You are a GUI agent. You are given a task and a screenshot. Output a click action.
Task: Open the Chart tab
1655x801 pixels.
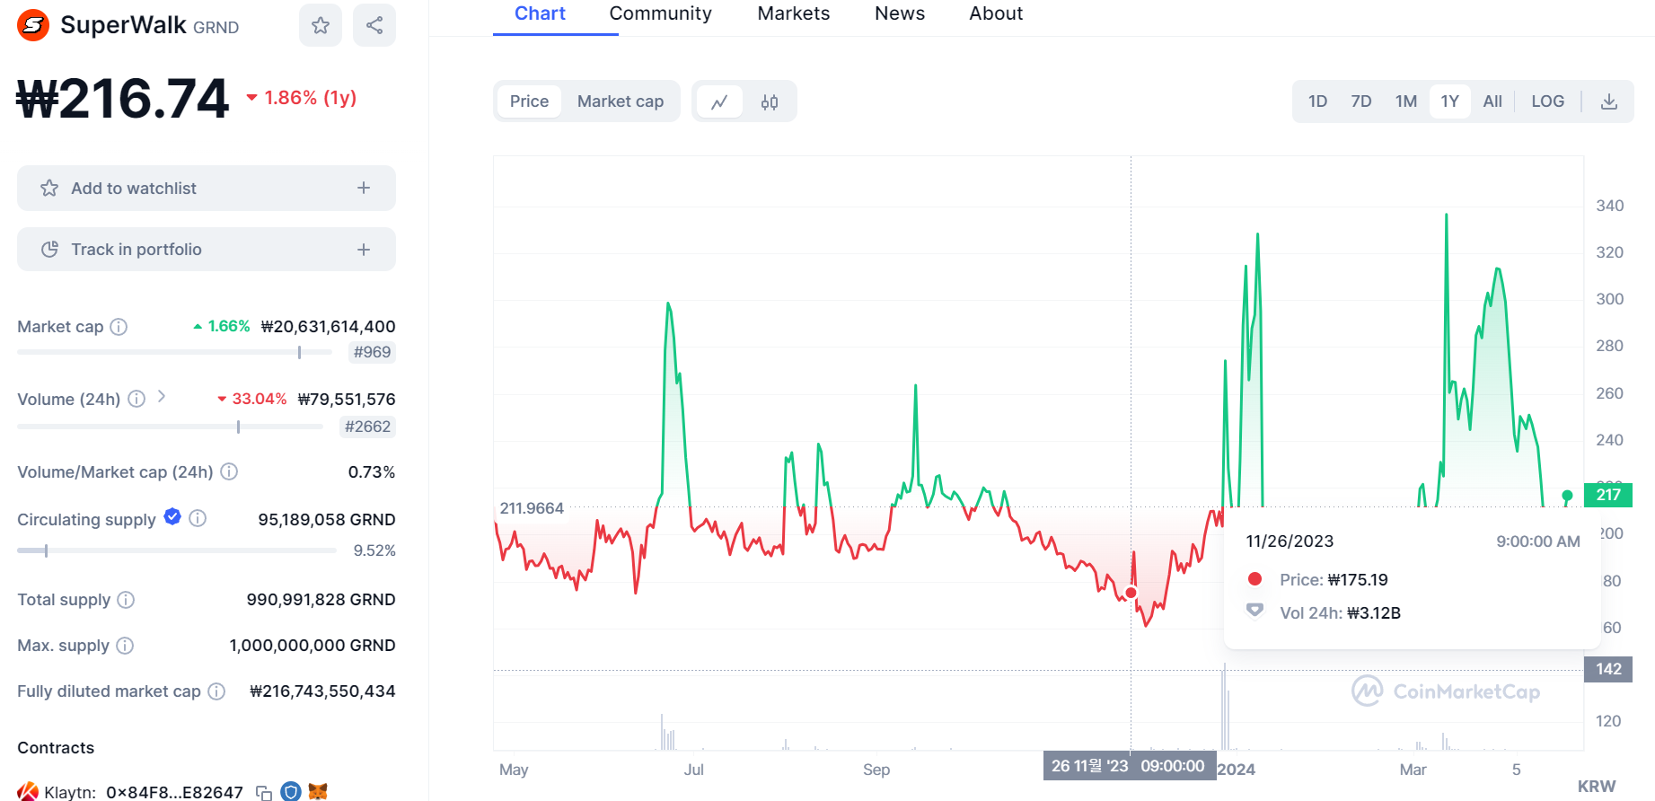pyautogui.click(x=540, y=13)
